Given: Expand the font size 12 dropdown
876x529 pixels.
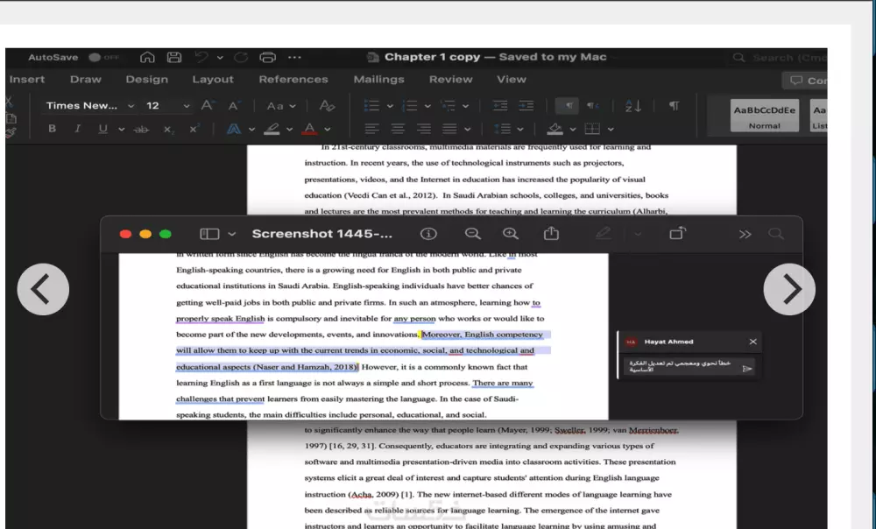Looking at the screenshot, I should tap(186, 106).
